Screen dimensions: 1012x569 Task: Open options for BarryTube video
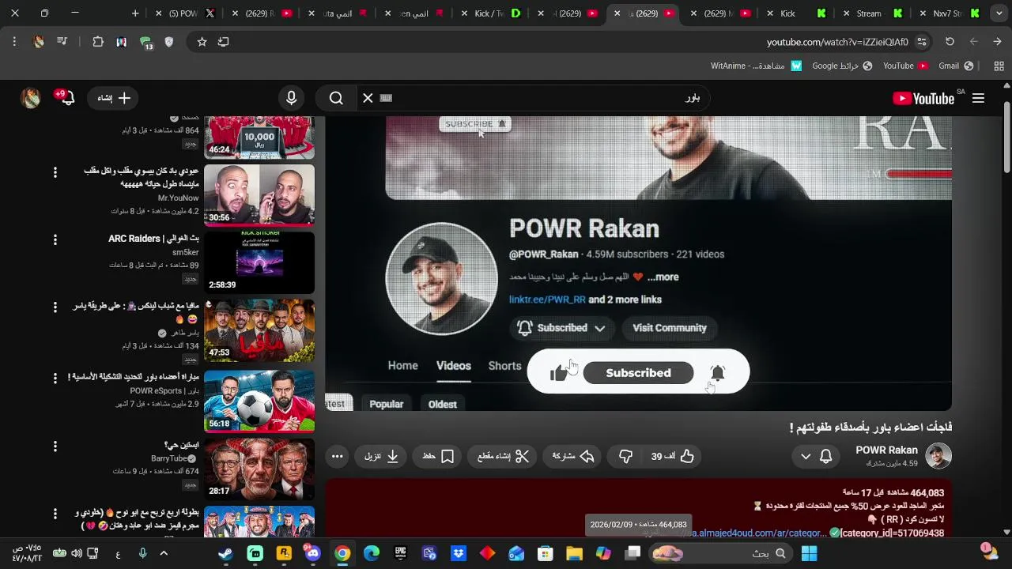(55, 447)
